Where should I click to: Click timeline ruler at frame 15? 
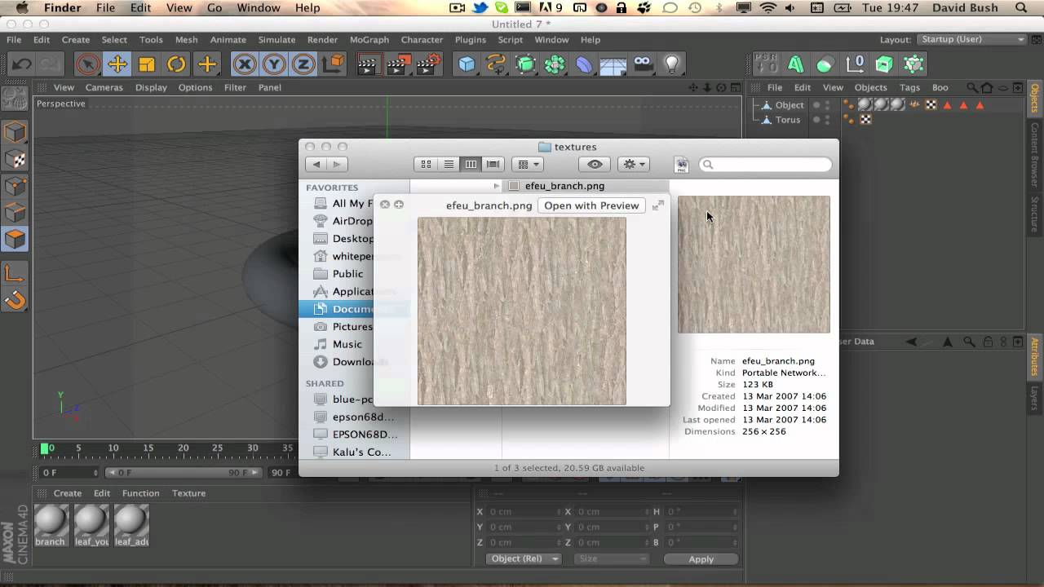pos(148,448)
